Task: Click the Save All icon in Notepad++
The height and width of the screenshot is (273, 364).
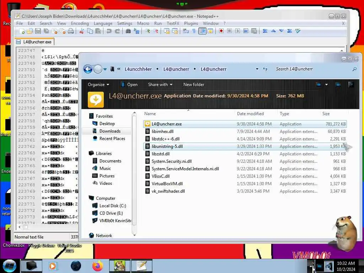Action: [47, 31]
